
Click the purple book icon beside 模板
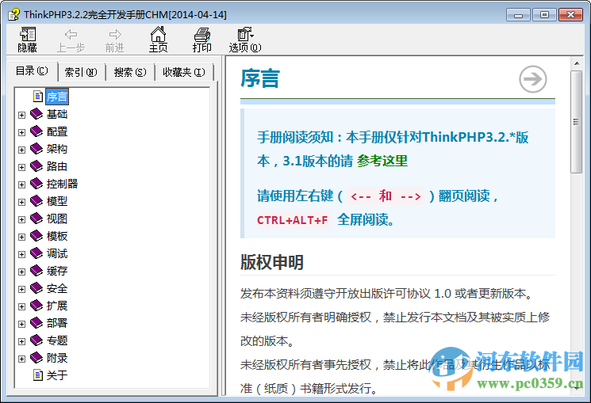click(36, 236)
